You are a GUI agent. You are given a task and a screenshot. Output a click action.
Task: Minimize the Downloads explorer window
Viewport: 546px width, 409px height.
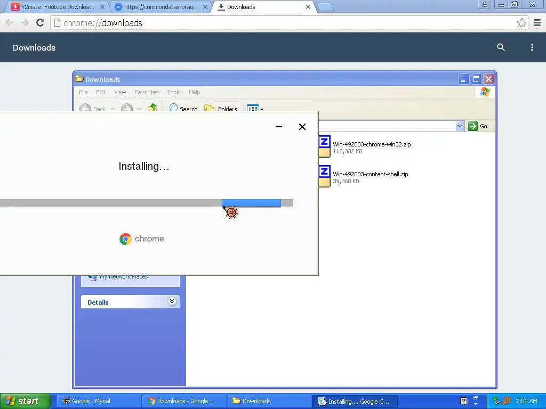[463, 79]
